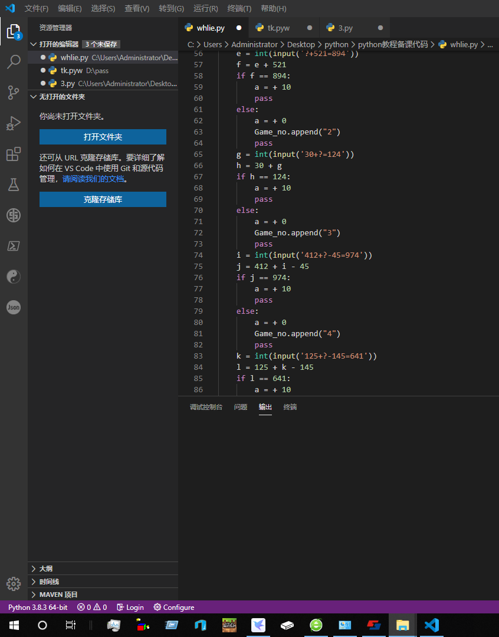Open the Extensions view

coord(14,154)
